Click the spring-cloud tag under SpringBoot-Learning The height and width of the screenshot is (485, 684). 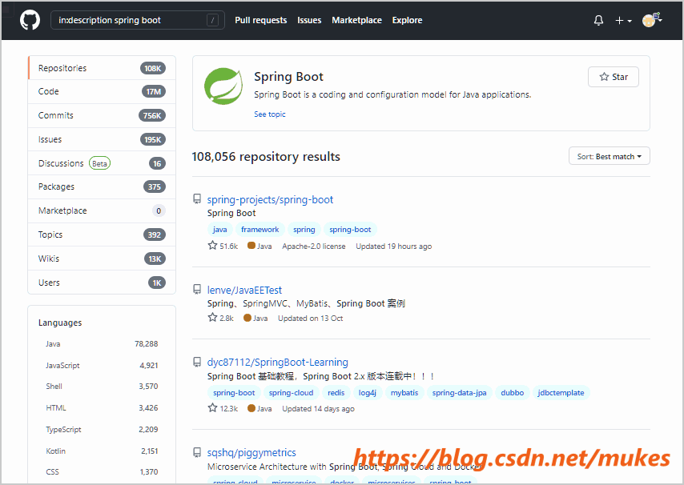click(291, 393)
